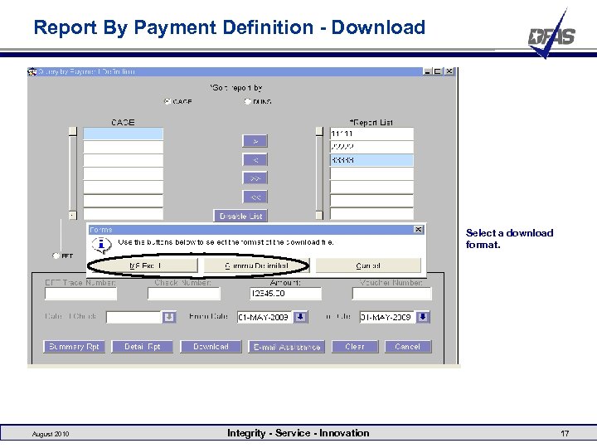597x448 pixels.
Task: Click the Report List scrollbar bottom arrow
Action: pyautogui.click(x=319, y=216)
